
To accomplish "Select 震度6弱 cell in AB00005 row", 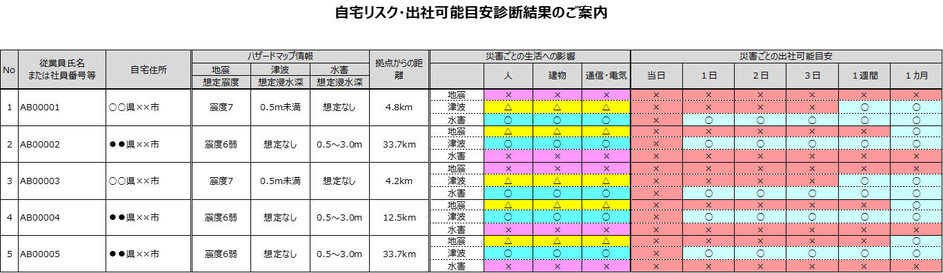I will [221, 254].
